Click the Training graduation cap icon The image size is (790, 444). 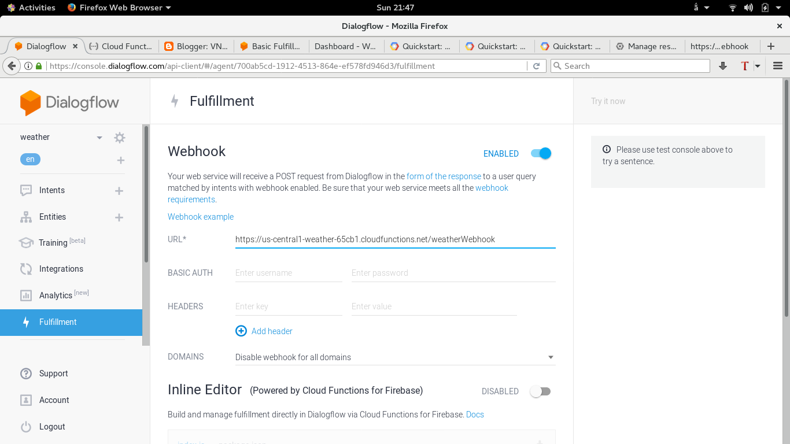[26, 243]
